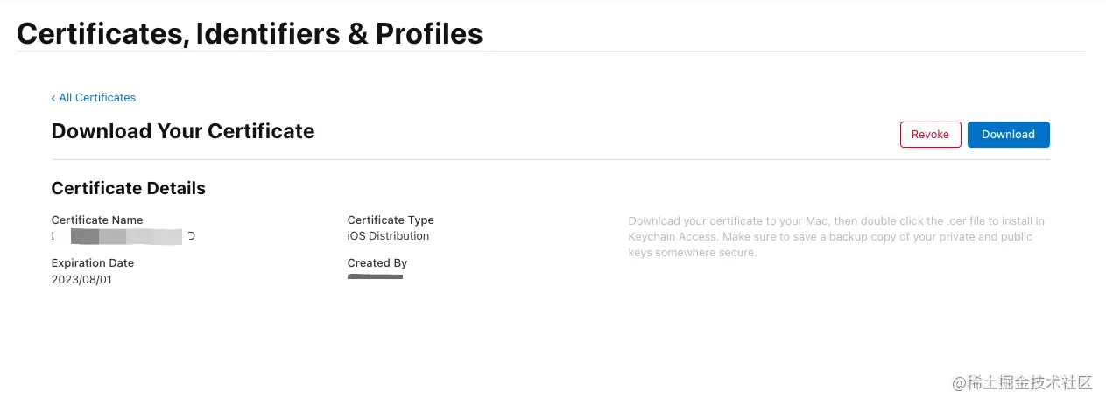The image size is (1106, 405).
Task: Click the back chevron before All Certificates
Action: click(53, 98)
